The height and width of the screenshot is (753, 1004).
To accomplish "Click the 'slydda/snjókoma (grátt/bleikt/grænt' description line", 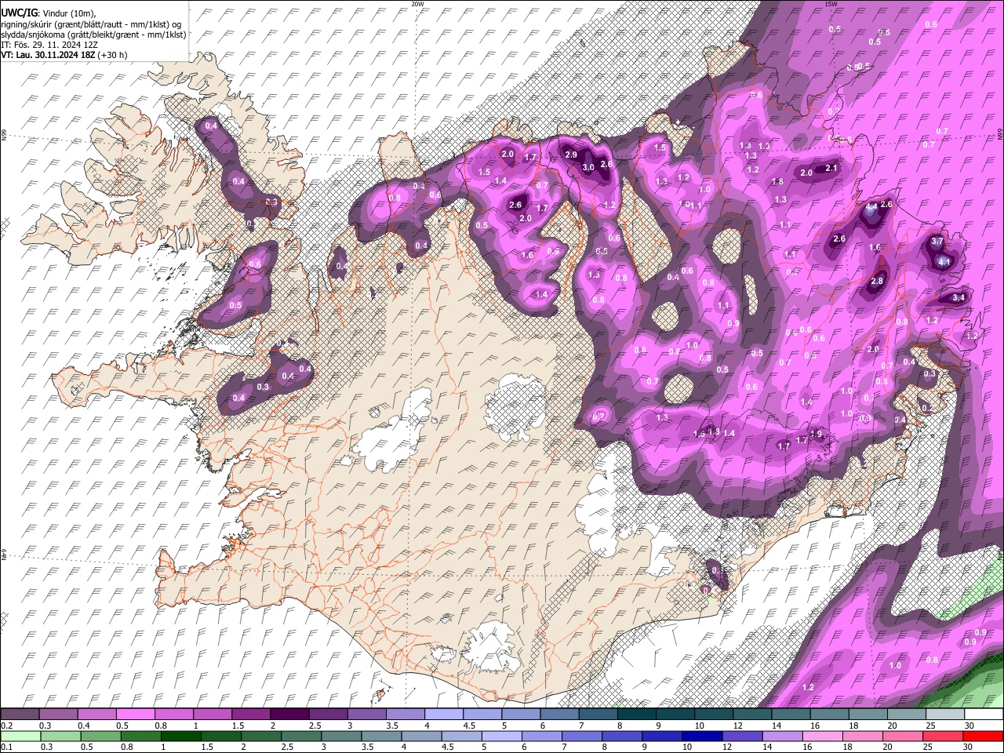I will tap(93, 35).
